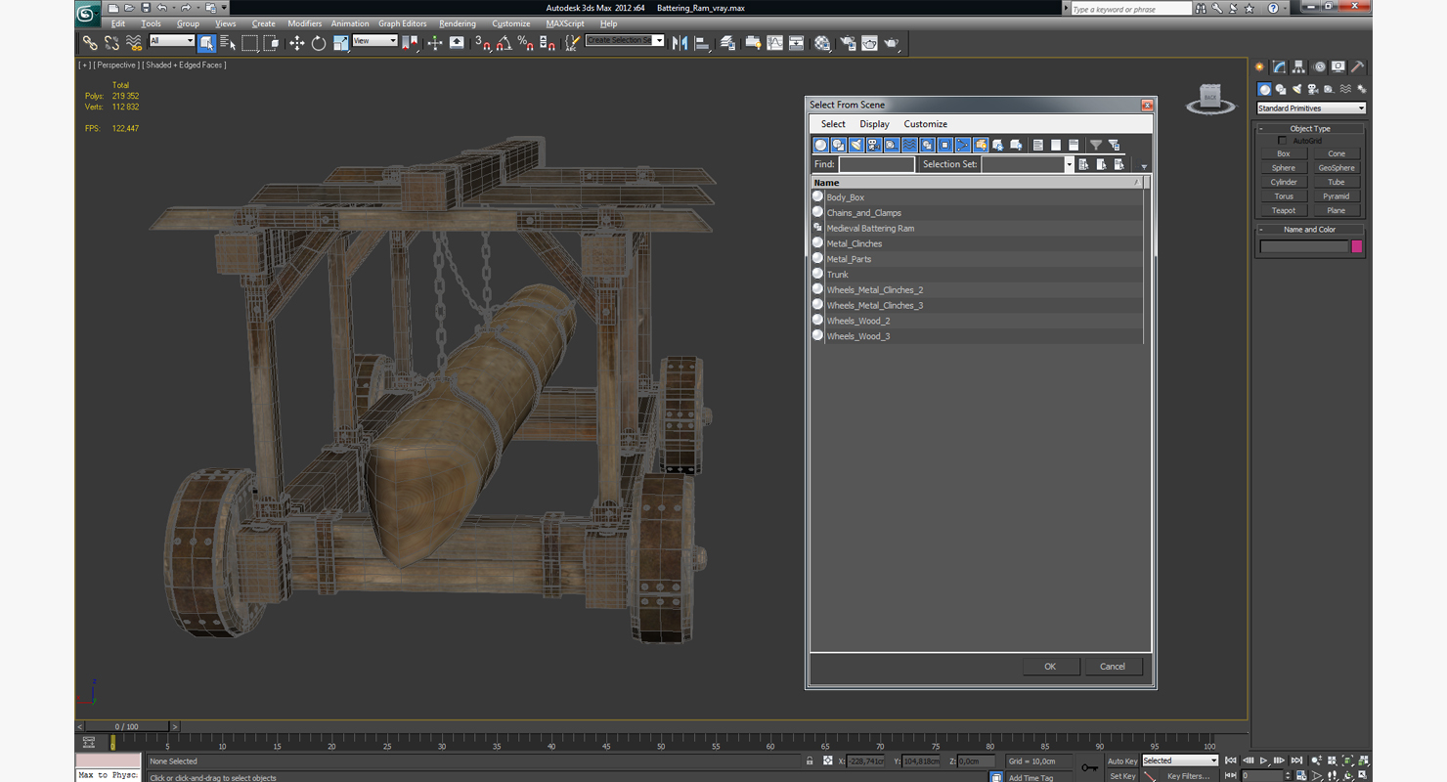Open the Utilities panel hammer icon
The image size is (1447, 782).
1358,67
